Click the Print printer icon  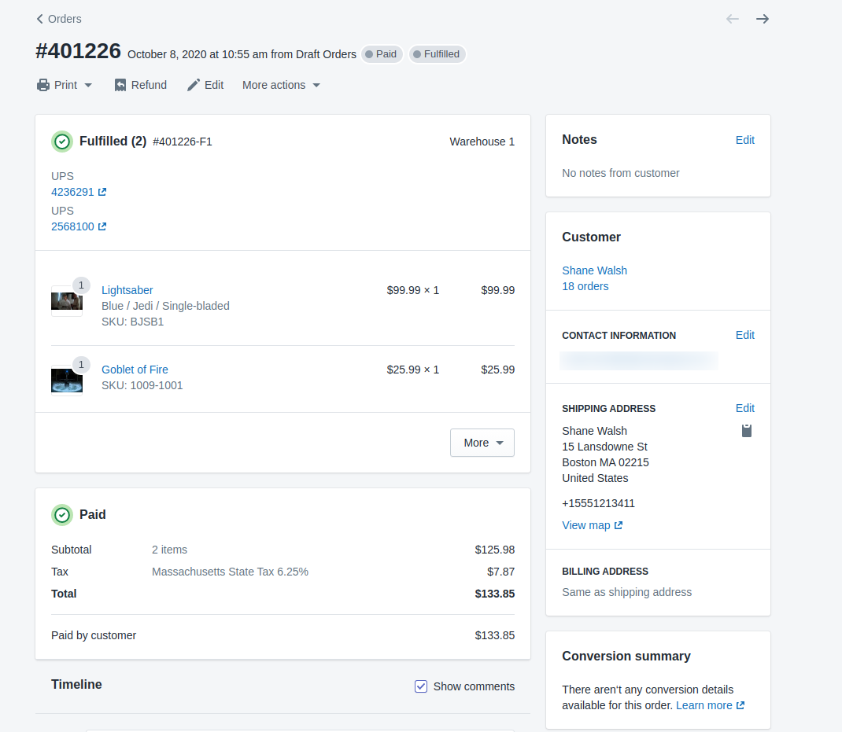click(x=42, y=84)
